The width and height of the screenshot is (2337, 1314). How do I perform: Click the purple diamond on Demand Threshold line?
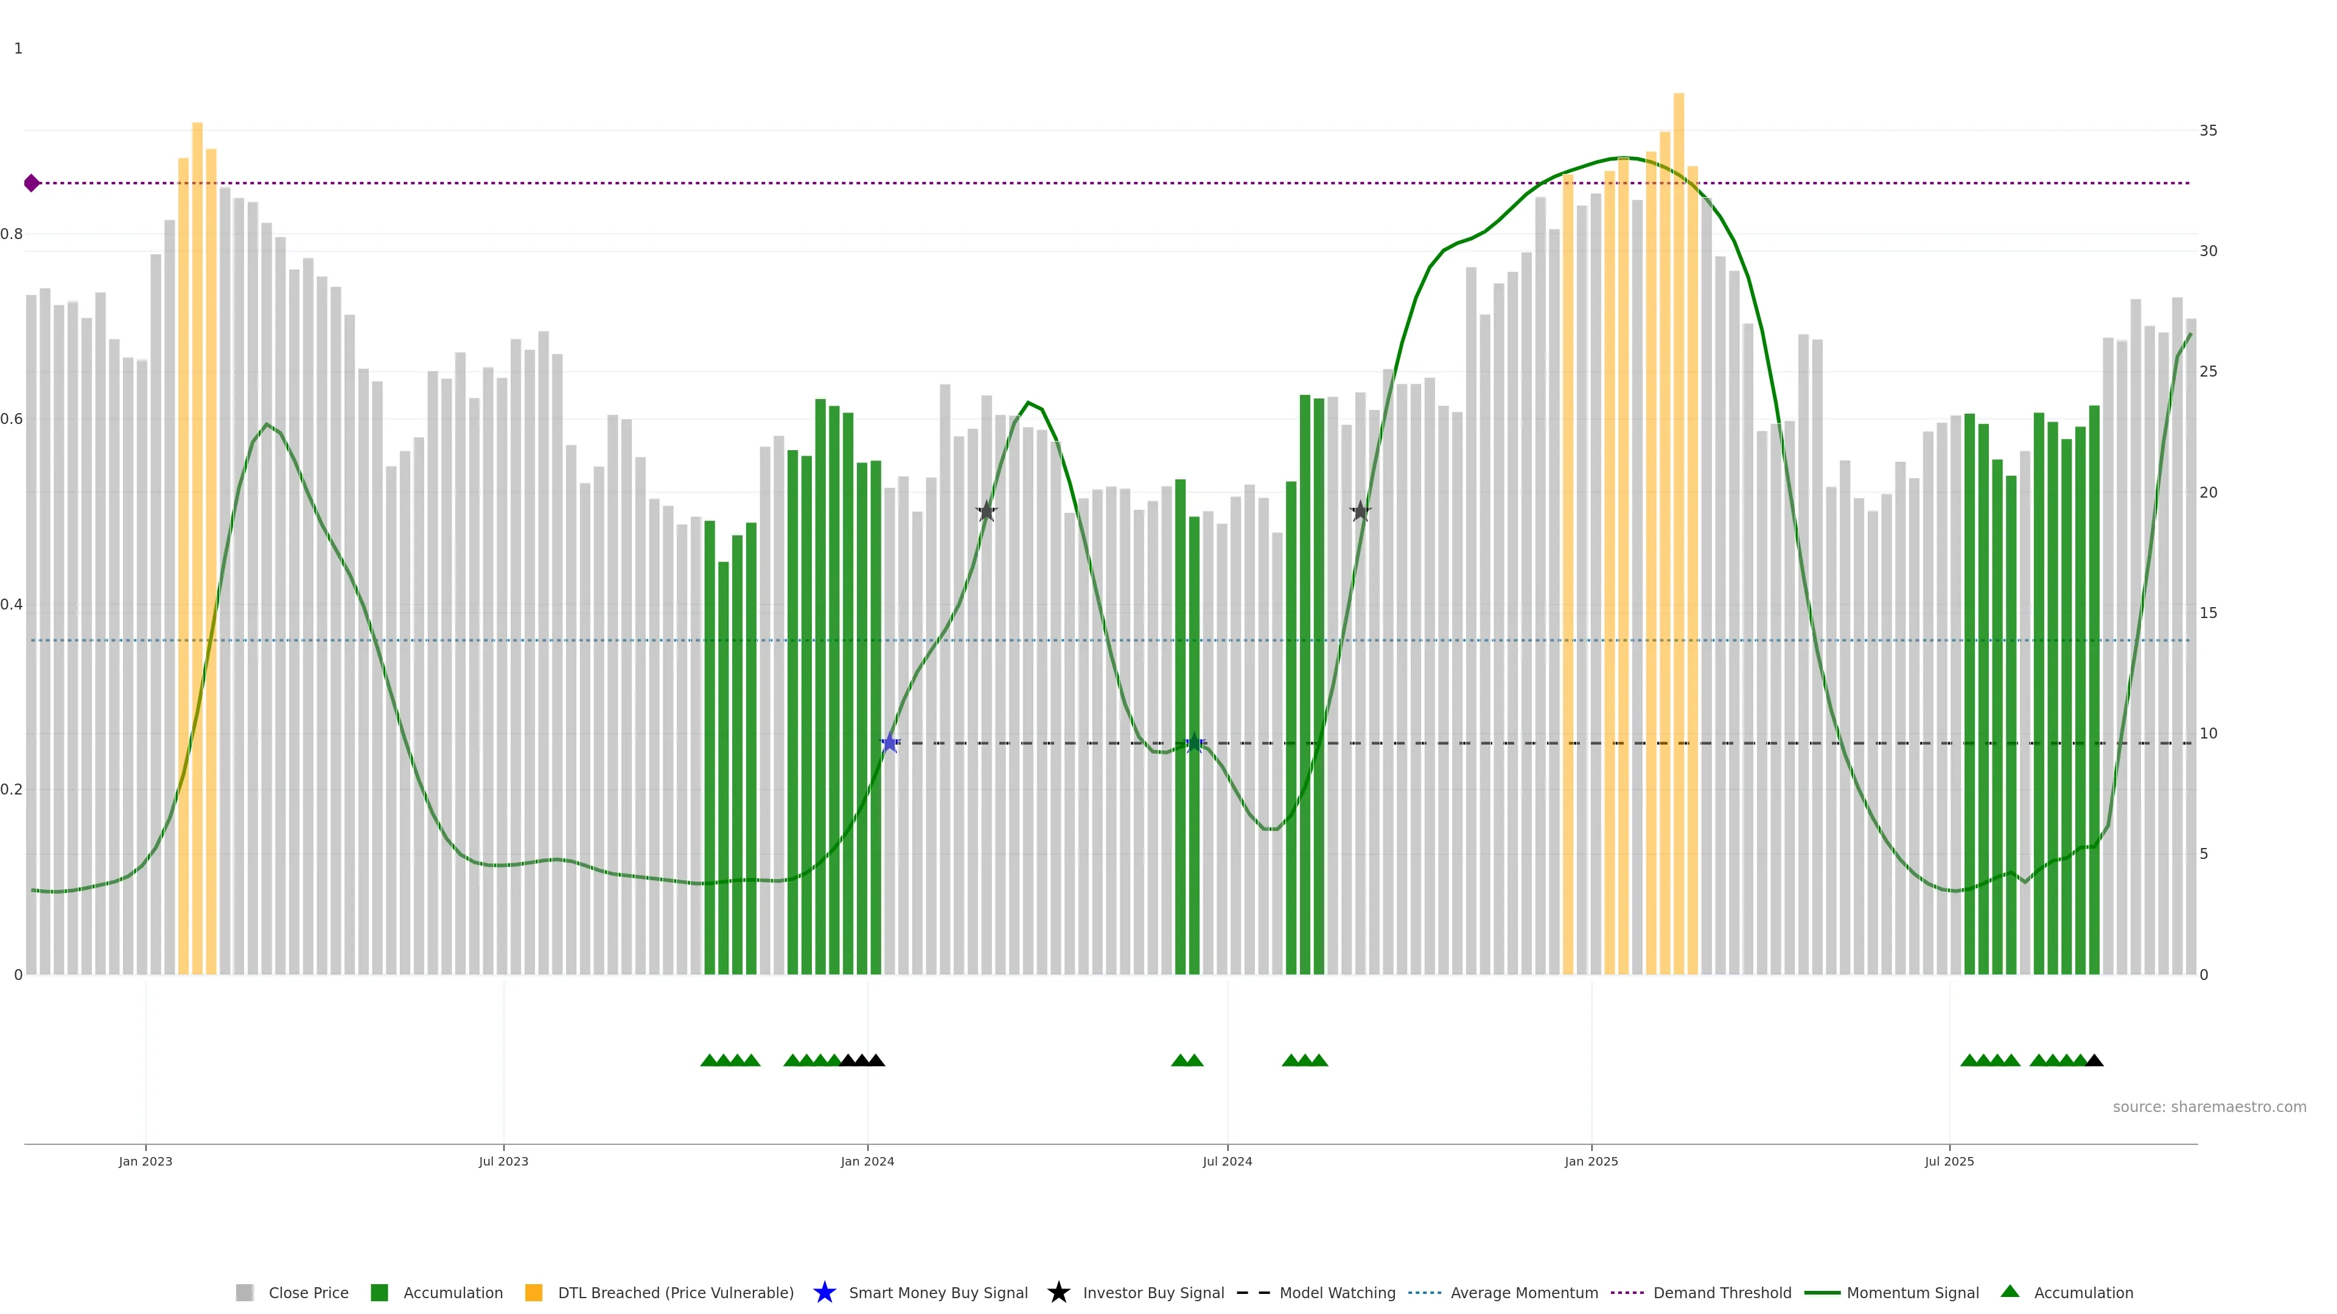[32, 183]
